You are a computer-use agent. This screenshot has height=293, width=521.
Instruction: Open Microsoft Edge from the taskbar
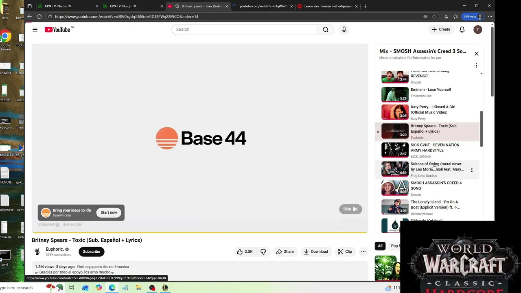(112, 288)
